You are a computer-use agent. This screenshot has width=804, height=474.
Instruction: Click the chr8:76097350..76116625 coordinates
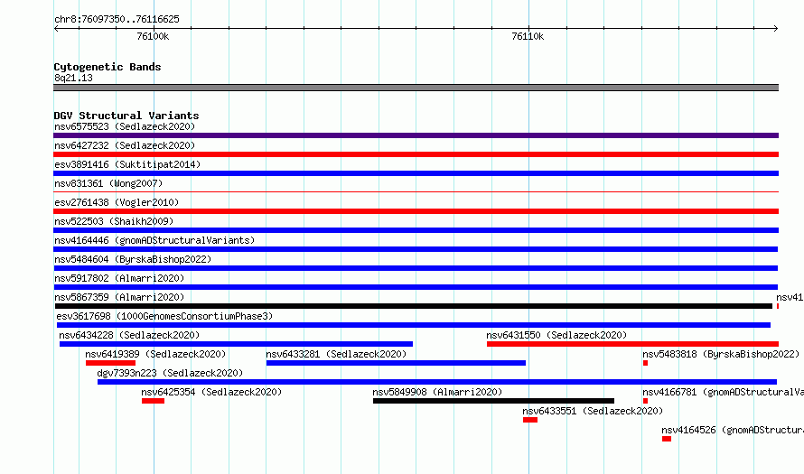(117, 20)
